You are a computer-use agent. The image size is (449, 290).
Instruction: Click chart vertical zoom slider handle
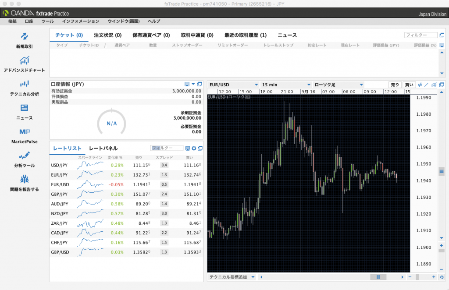click(441, 251)
